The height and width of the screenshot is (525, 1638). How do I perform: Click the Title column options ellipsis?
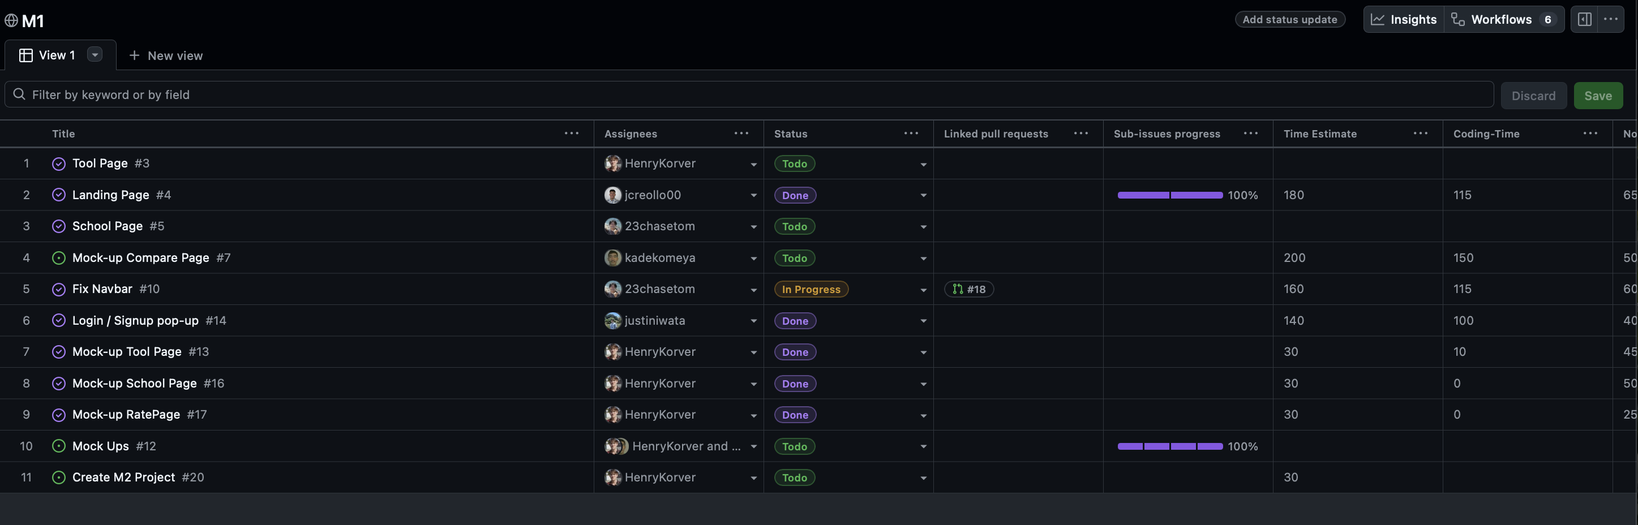point(571,134)
